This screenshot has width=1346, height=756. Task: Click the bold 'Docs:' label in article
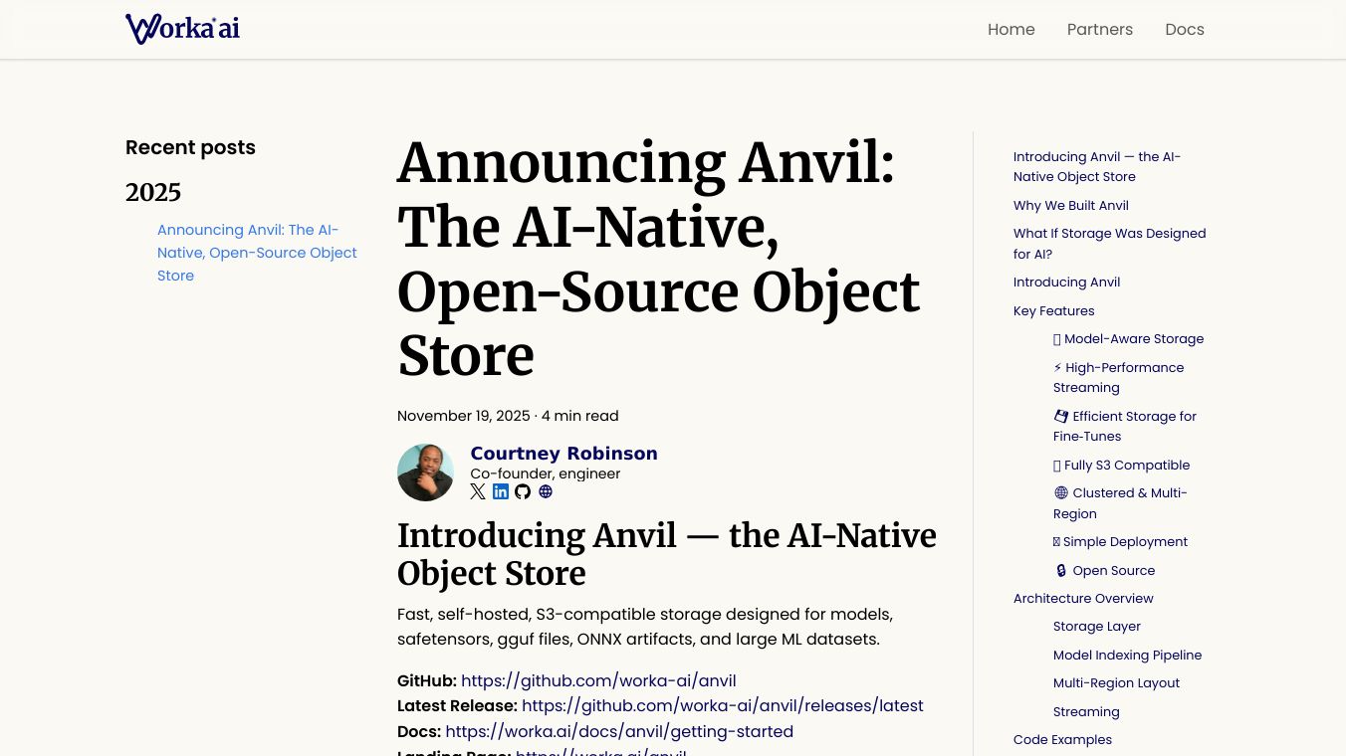click(419, 731)
